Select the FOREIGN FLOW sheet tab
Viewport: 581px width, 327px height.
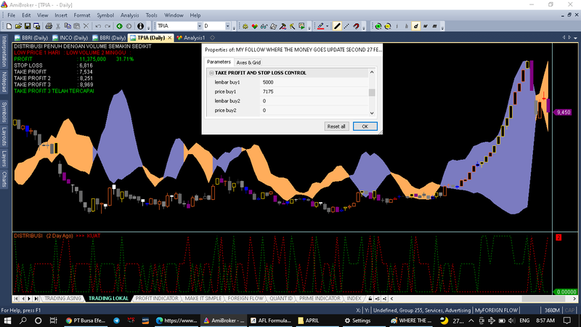click(245, 299)
